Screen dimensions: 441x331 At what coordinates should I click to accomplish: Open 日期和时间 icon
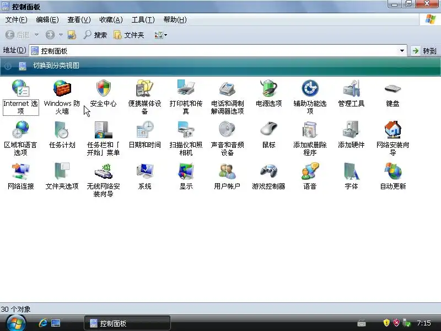(144, 129)
